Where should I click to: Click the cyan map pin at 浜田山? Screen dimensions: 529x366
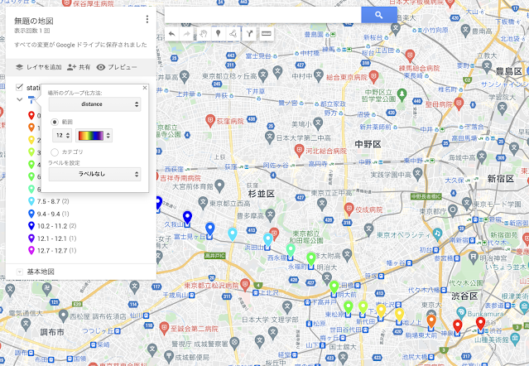click(x=268, y=239)
